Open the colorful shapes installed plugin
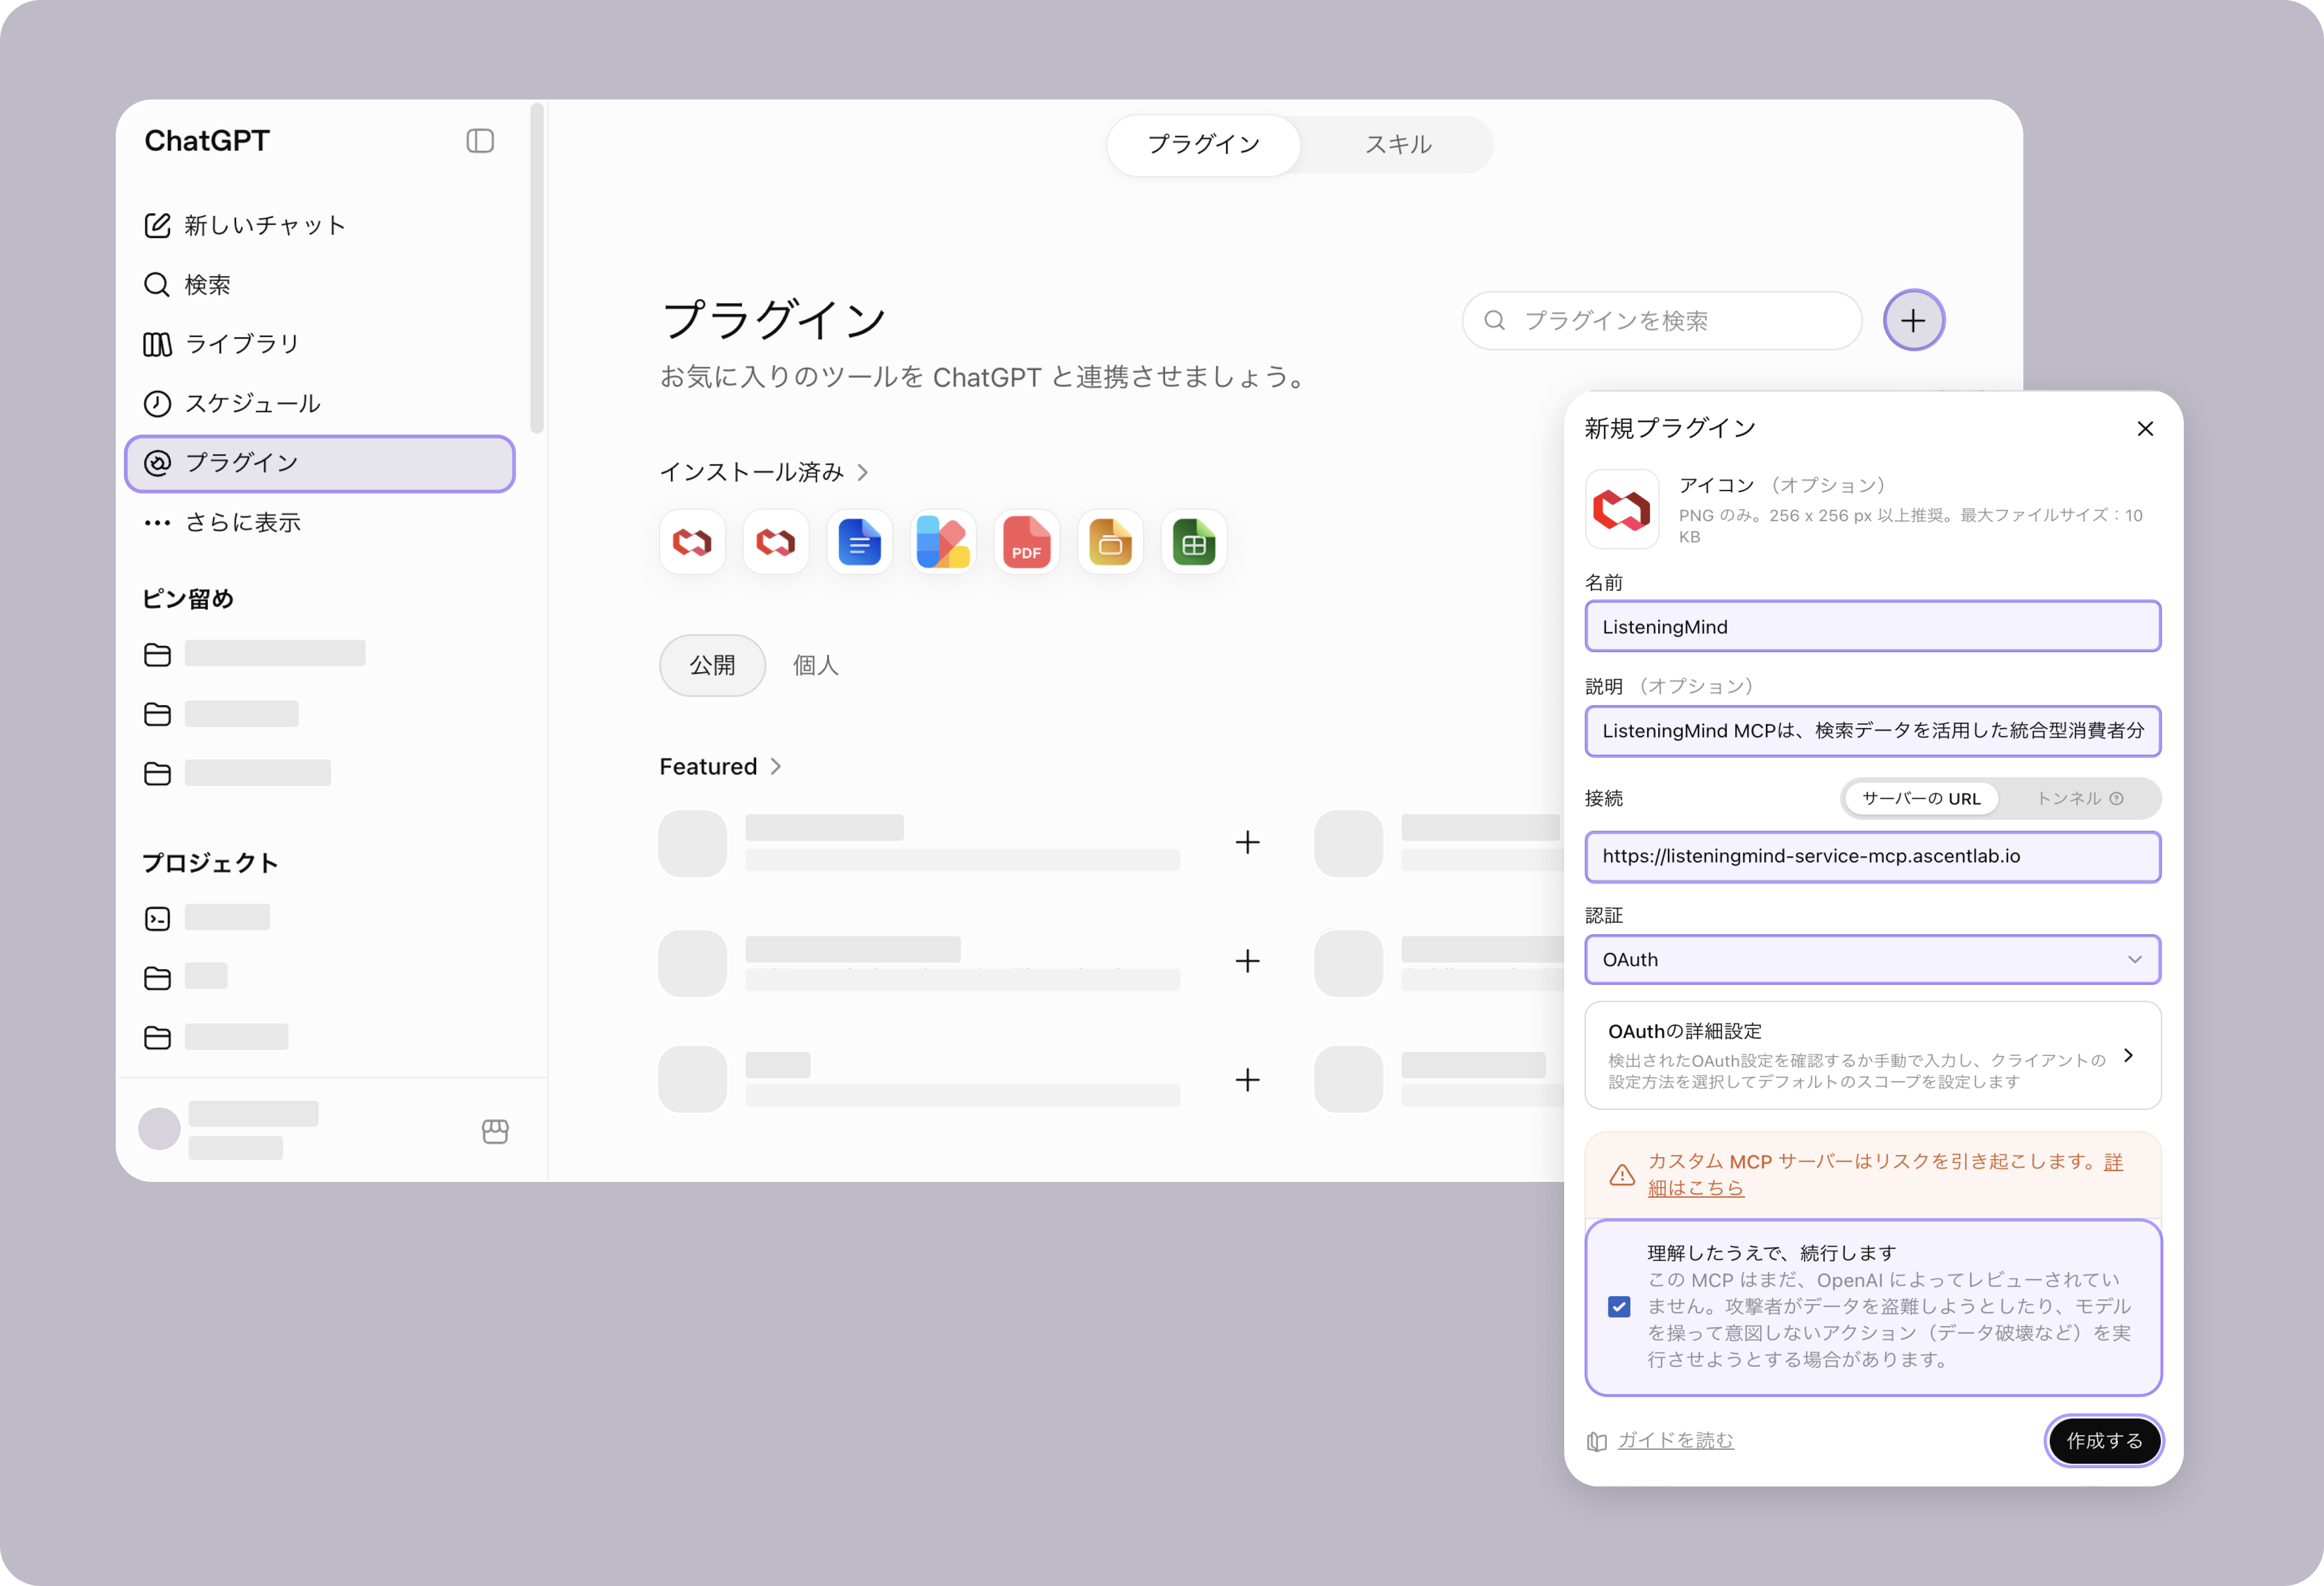Image resolution: width=2324 pixels, height=1586 pixels. pos(943,543)
